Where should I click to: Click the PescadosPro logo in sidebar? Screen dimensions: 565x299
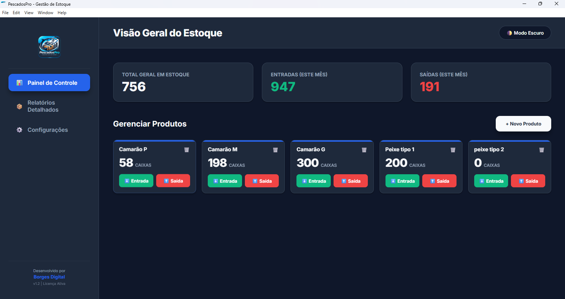49,46
